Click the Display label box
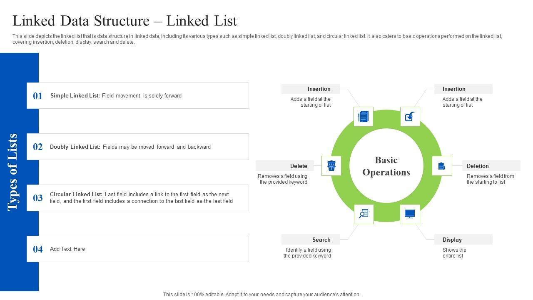The width and height of the screenshot is (533, 300). 463,240
